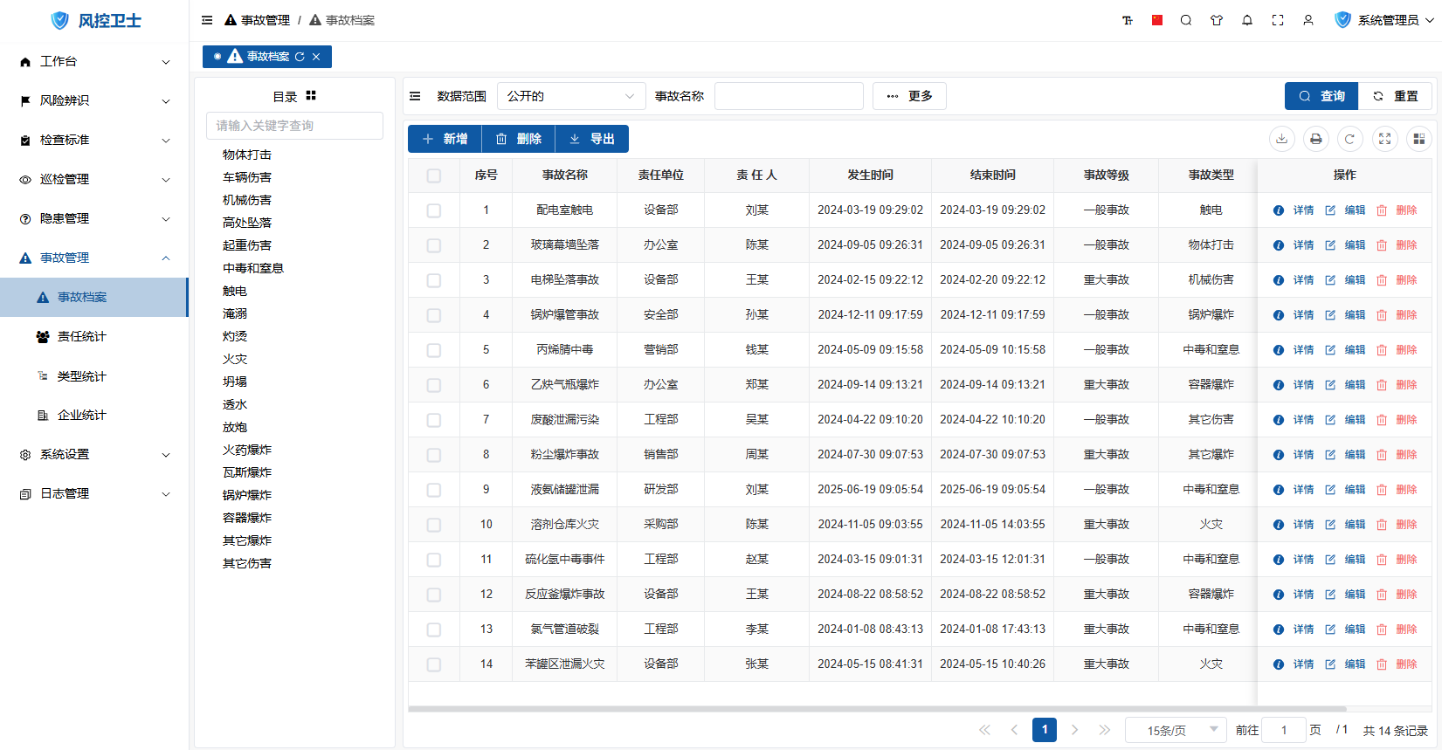
Task: Collapse sidebar with the hamburger icon
Action: pos(207,20)
